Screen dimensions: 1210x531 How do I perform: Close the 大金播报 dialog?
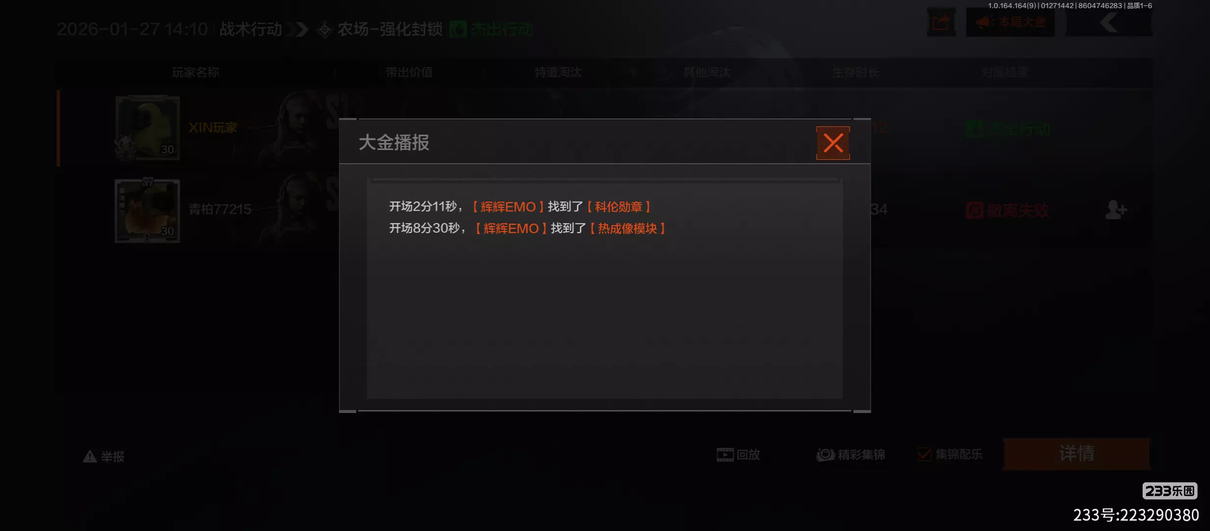coord(833,143)
